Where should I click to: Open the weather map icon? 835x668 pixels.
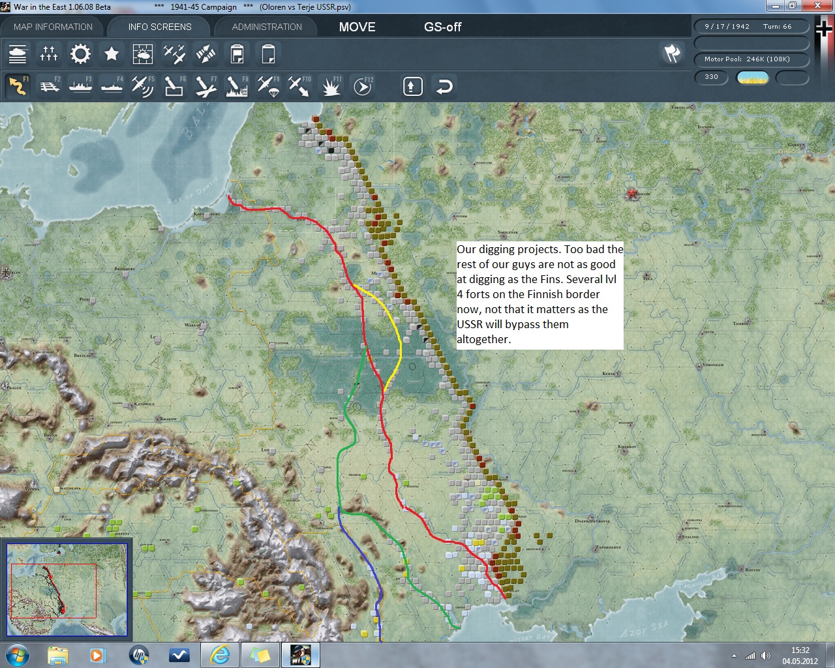click(x=143, y=54)
